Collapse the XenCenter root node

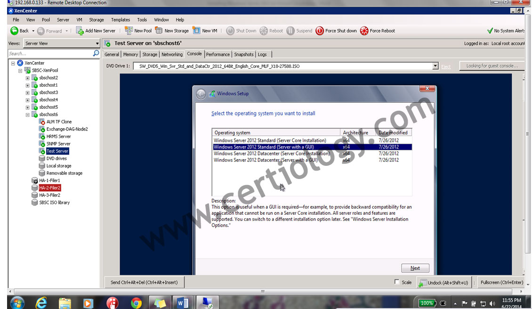(x=13, y=63)
